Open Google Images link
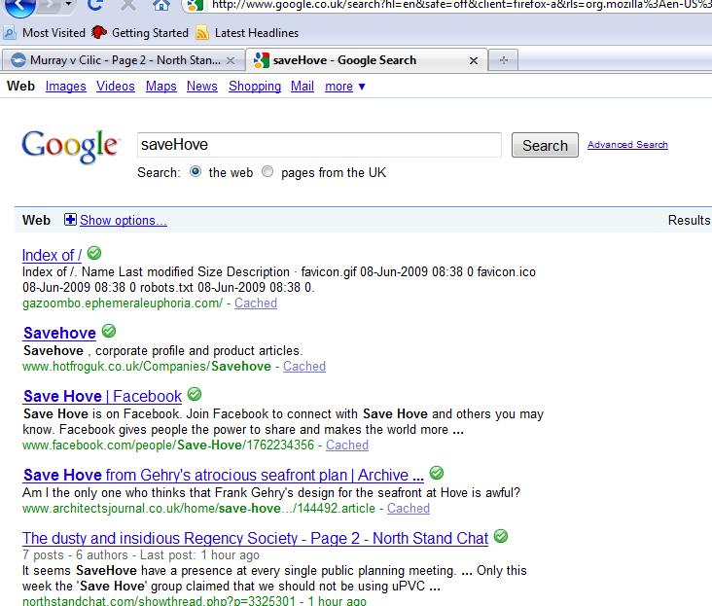The width and height of the screenshot is (712, 606). coord(66,86)
